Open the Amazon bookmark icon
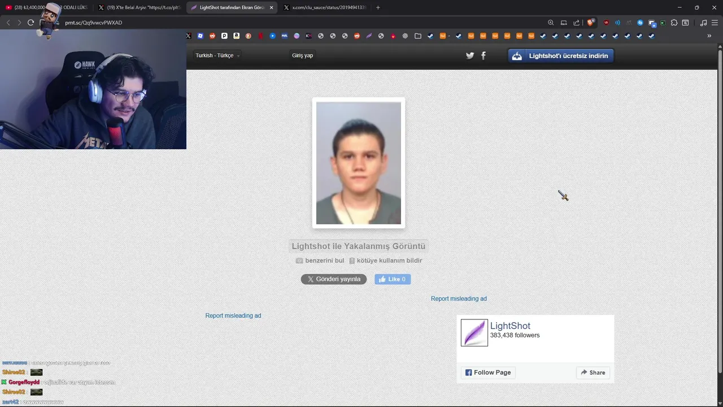723x407 pixels. coord(236,36)
